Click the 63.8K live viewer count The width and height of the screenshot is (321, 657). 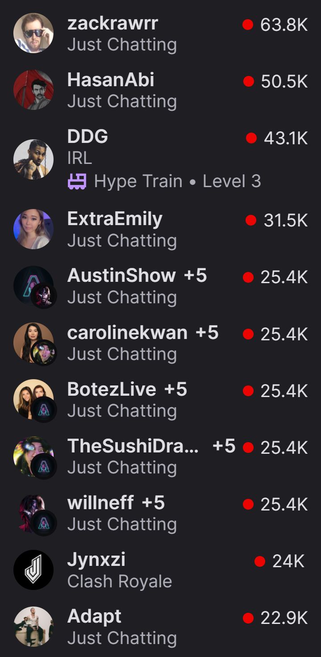[x=284, y=25]
